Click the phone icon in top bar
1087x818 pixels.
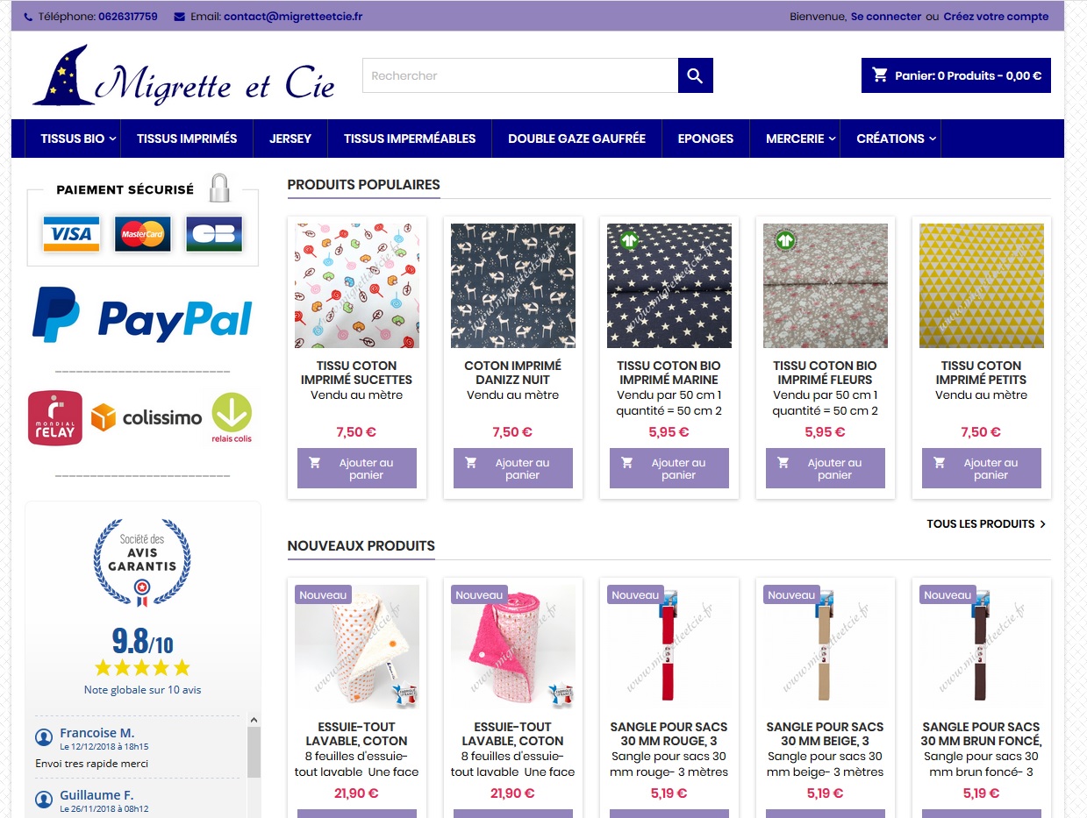(x=28, y=17)
